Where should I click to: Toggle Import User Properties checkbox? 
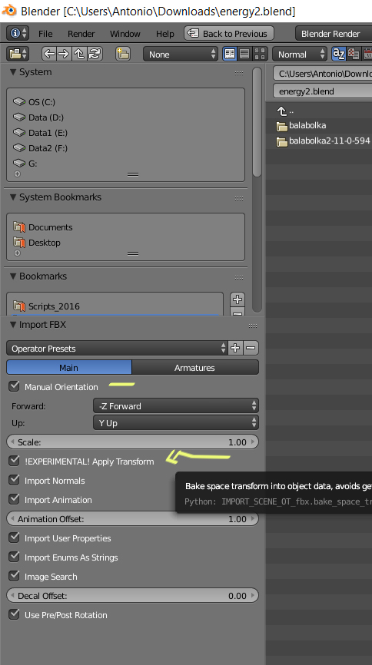[15, 538]
